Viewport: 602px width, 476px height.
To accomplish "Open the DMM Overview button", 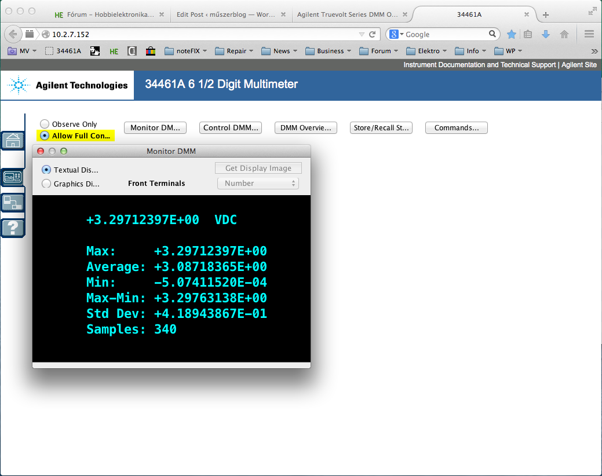I will (x=305, y=128).
